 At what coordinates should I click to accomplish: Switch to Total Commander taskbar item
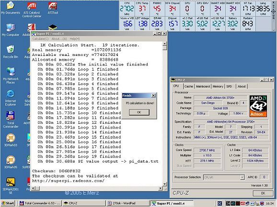click(40, 203)
